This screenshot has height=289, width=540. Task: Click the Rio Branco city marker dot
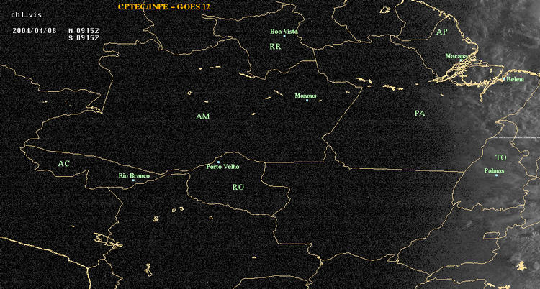(x=133, y=180)
